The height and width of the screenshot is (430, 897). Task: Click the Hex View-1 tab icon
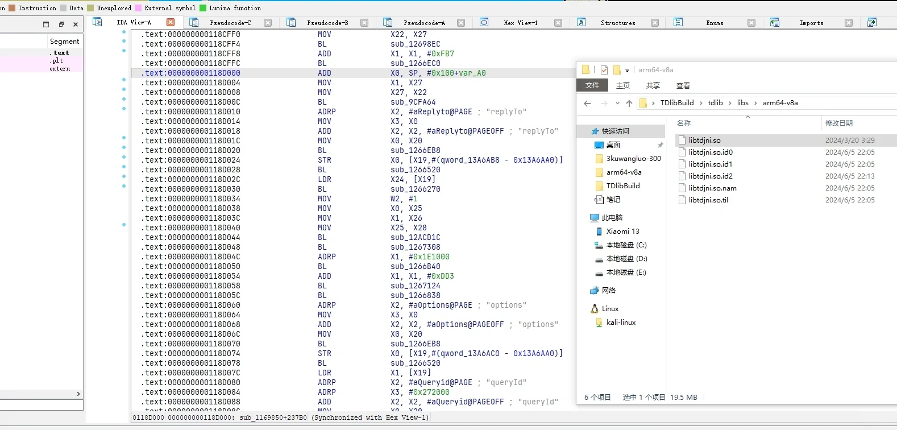coord(484,22)
